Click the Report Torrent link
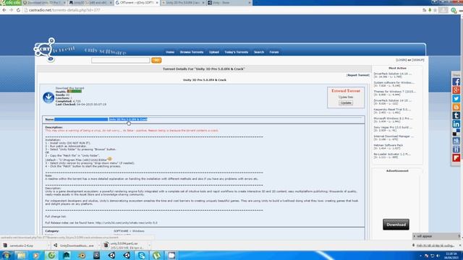Viewport: 463px width, 260px height. click(358, 75)
